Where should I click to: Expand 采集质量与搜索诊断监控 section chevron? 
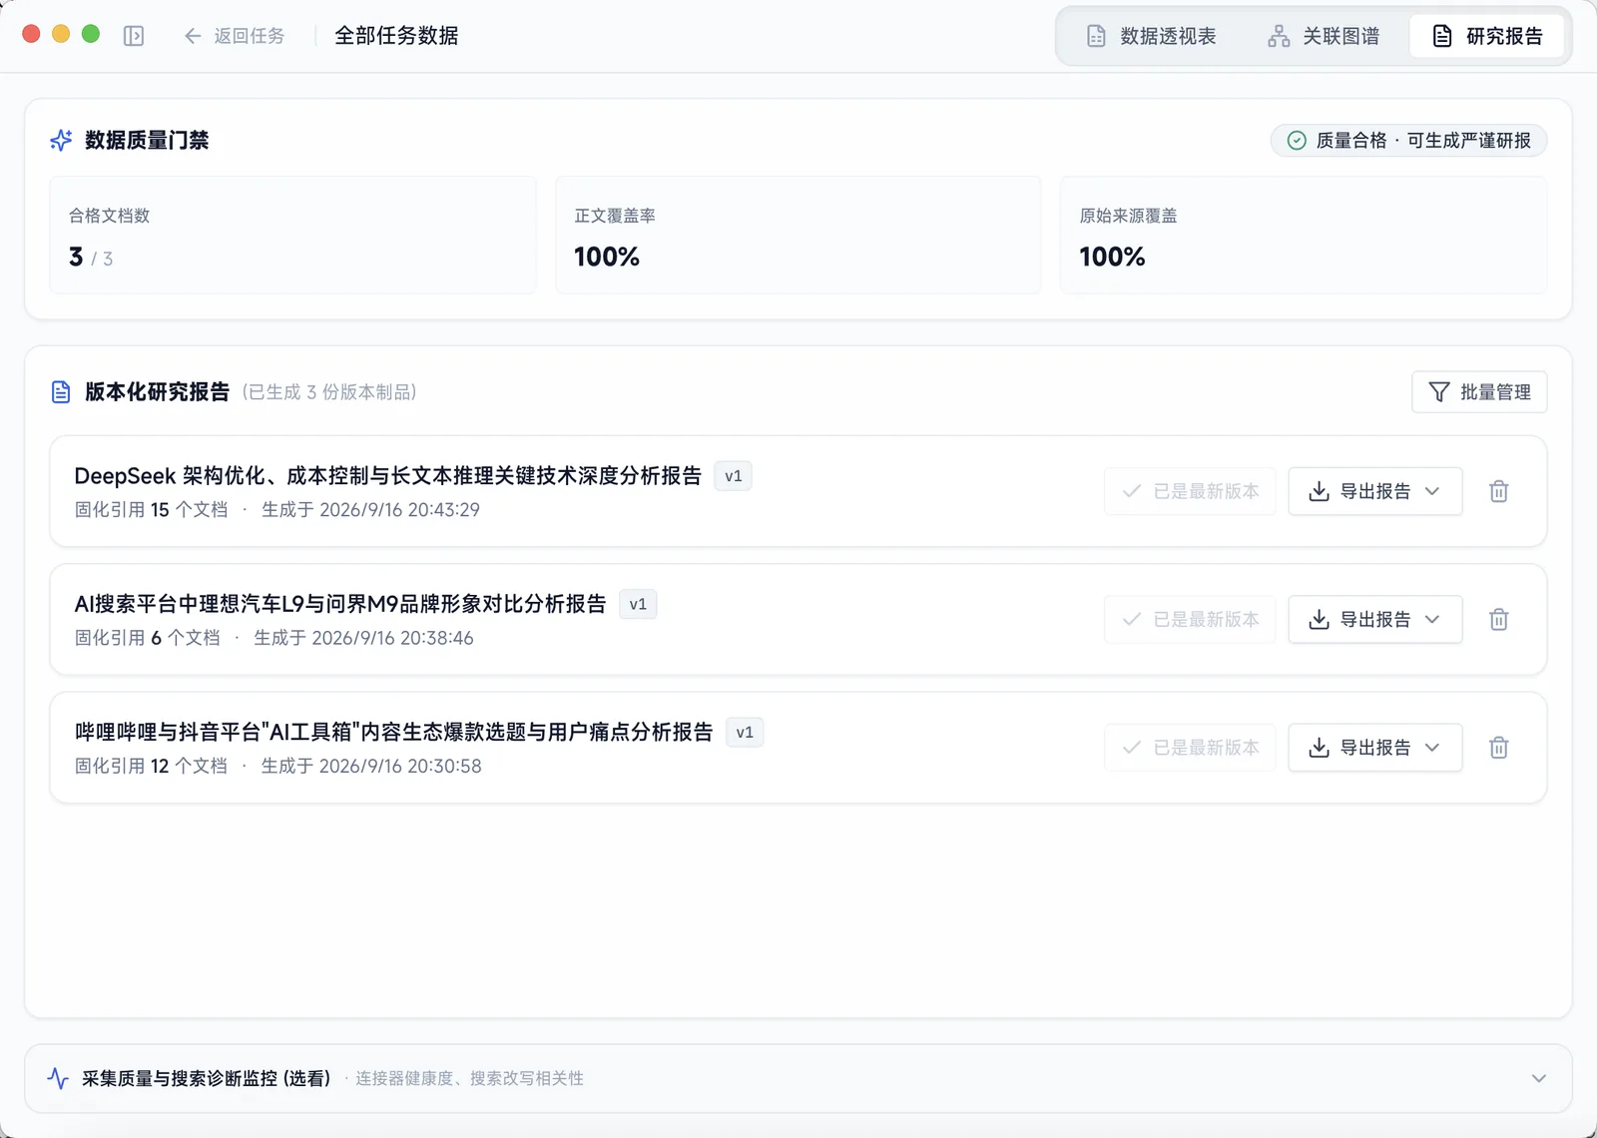(1539, 1078)
